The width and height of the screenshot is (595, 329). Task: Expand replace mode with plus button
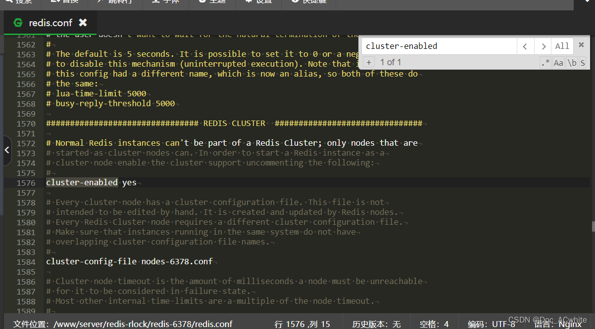[x=369, y=62]
